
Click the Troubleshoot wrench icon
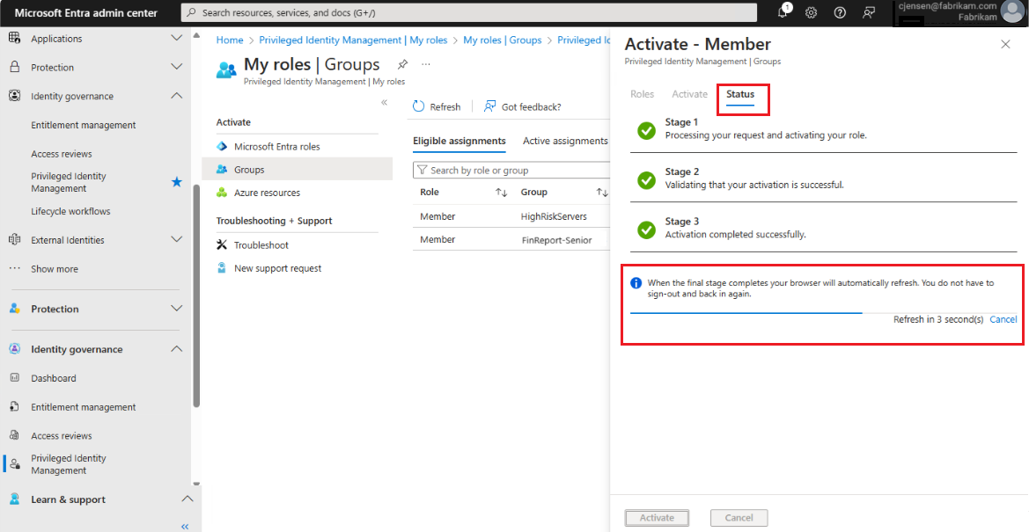click(222, 244)
